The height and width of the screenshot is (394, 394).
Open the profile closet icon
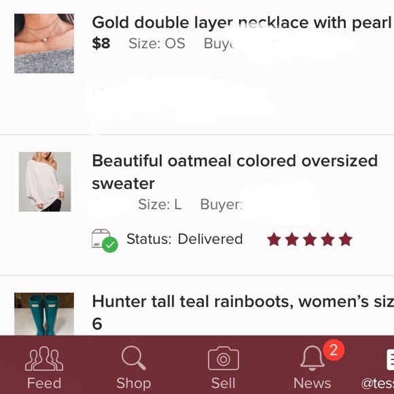point(390,359)
